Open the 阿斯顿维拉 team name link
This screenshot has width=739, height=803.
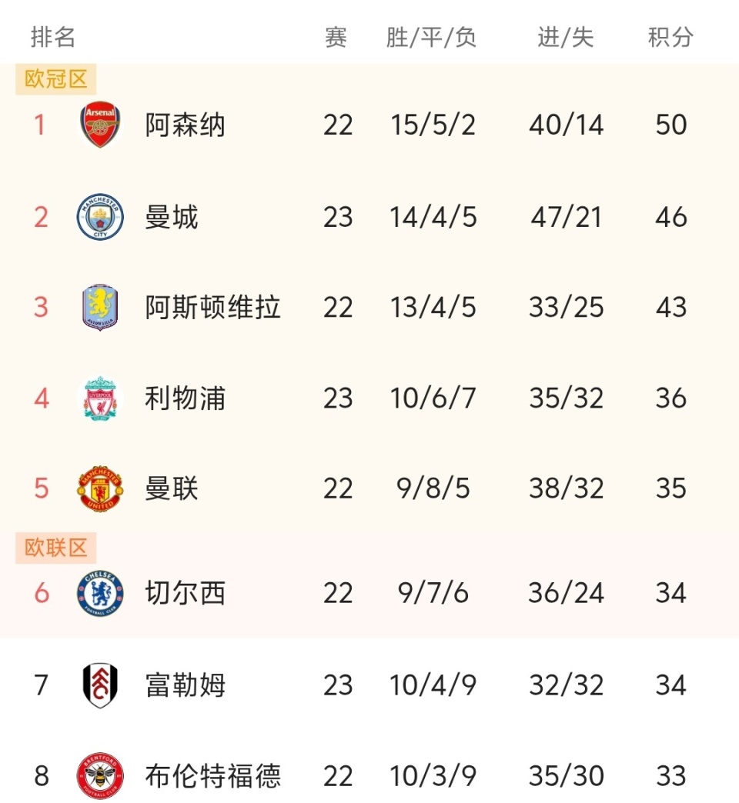[x=212, y=308]
